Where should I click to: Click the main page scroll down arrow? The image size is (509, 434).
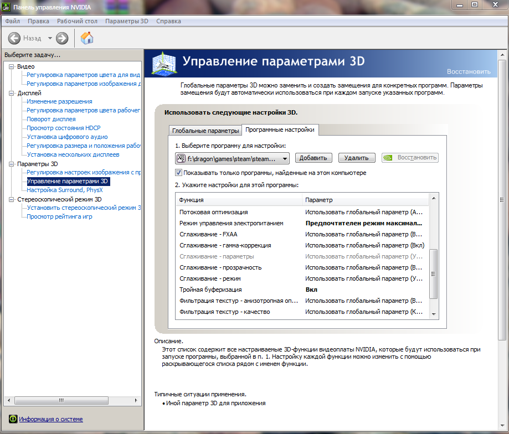pyautogui.click(x=502, y=425)
